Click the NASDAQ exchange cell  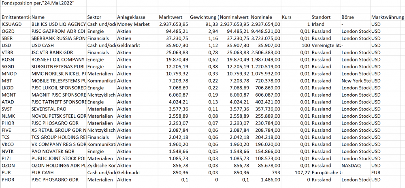tap(356, 165)
